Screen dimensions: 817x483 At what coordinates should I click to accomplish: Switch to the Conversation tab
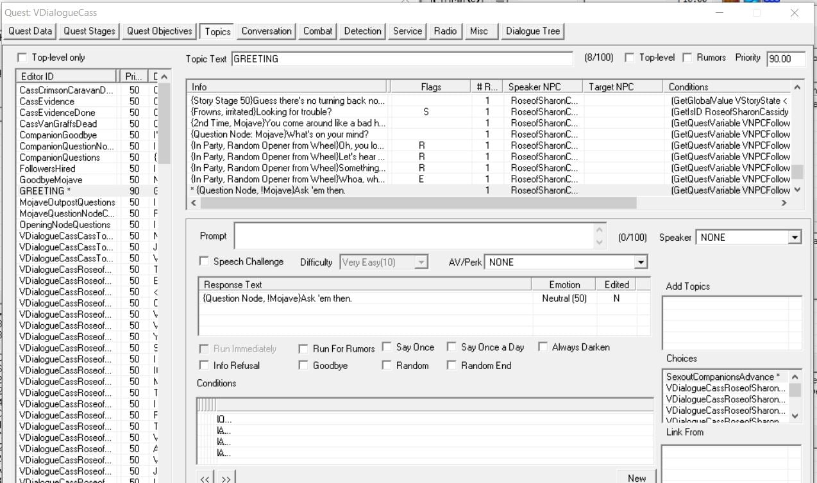pyautogui.click(x=267, y=31)
